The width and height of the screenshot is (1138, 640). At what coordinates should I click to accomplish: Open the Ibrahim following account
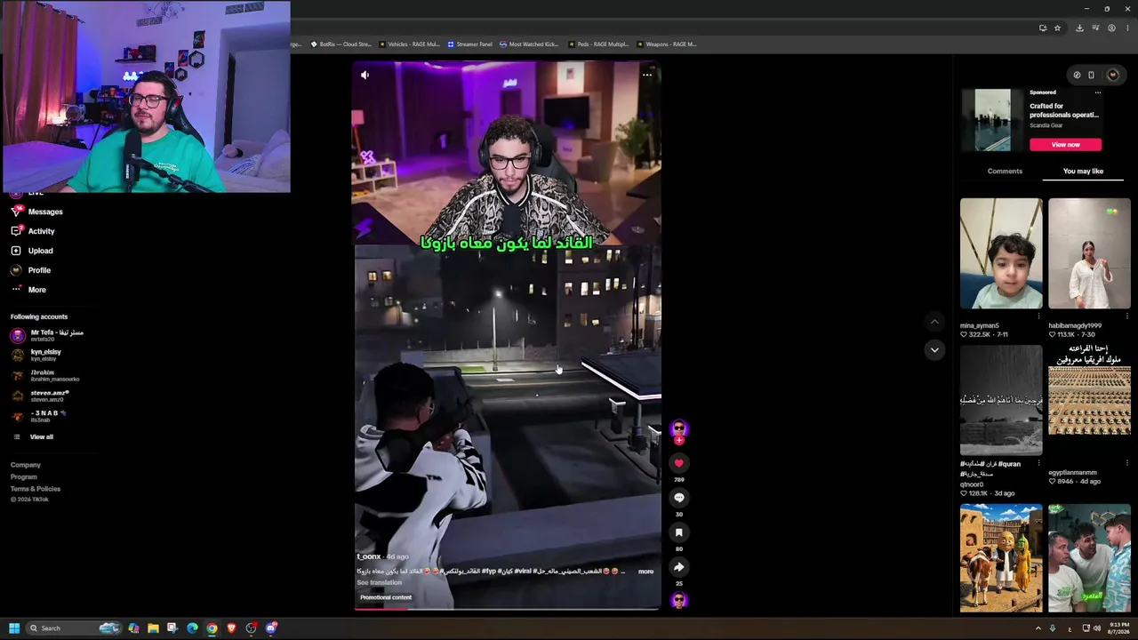44,375
